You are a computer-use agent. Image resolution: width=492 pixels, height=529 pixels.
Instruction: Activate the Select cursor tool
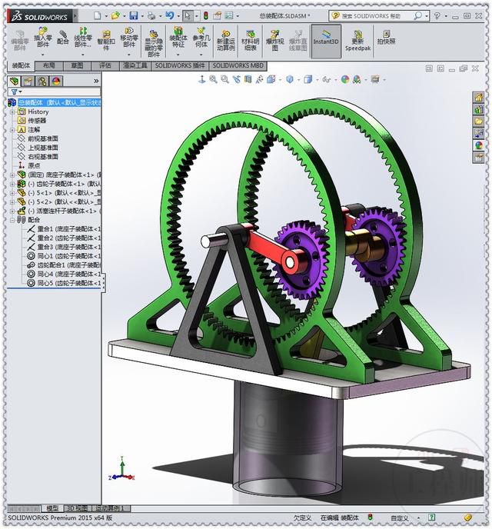188,15
